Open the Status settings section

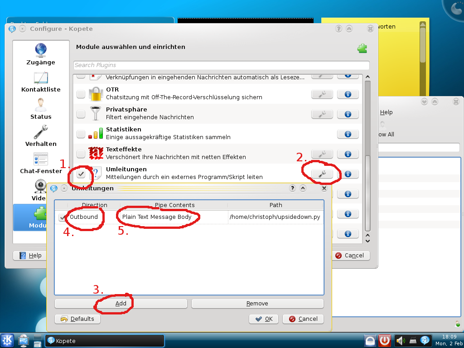(x=41, y=109)
